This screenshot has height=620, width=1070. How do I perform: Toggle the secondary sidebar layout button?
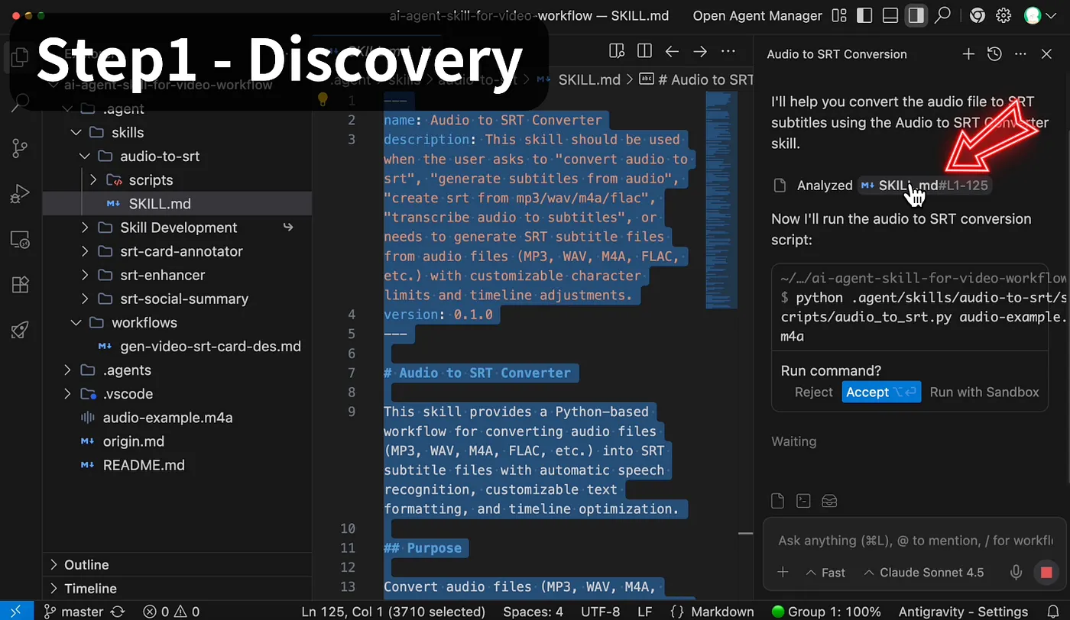coord(916,15)
